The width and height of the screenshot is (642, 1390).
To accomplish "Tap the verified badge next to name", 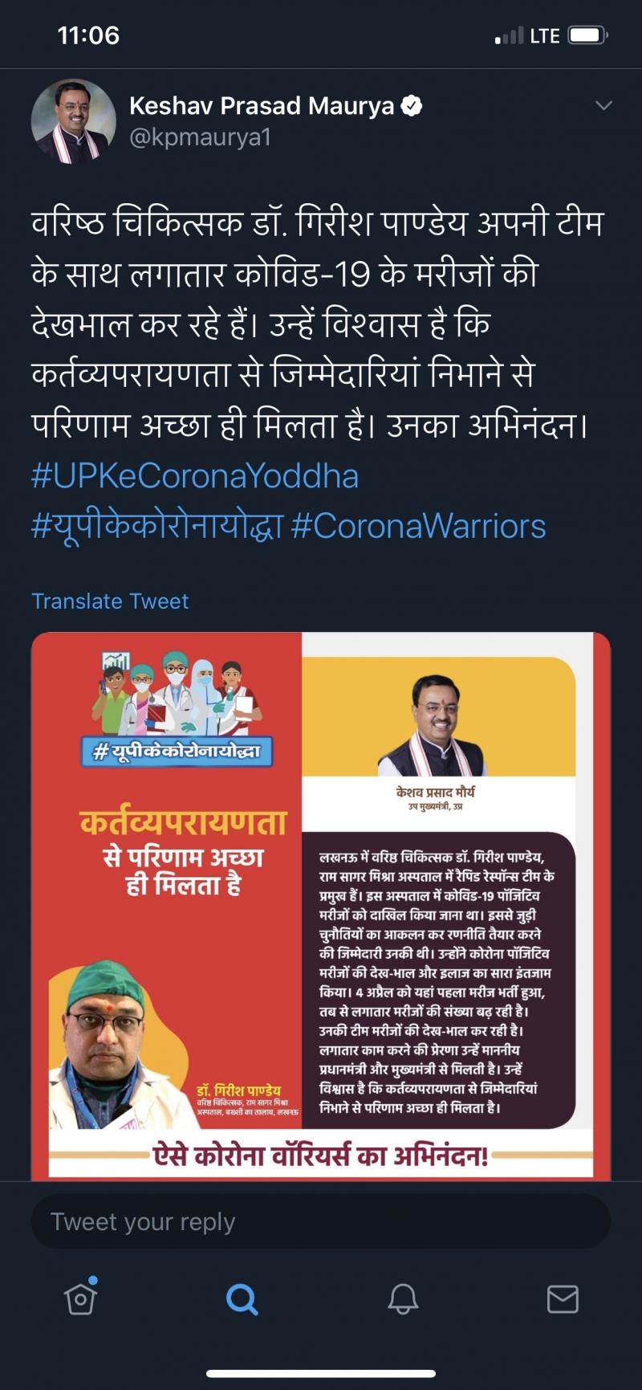I will [412, 105].
